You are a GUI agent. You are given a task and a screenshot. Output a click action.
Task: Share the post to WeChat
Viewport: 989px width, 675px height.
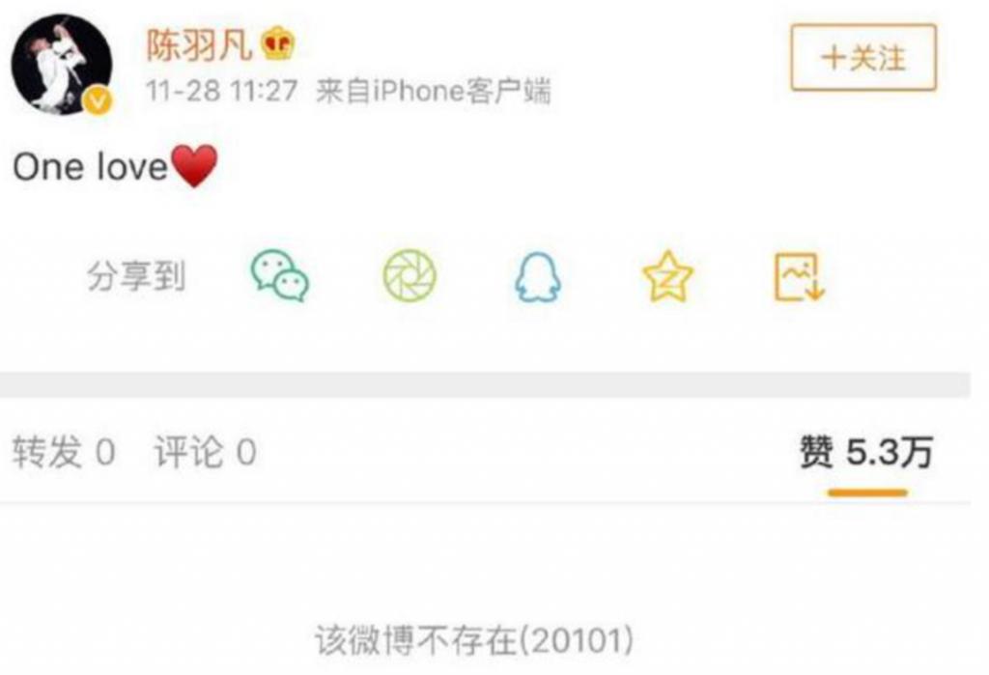tap(280, 276)
